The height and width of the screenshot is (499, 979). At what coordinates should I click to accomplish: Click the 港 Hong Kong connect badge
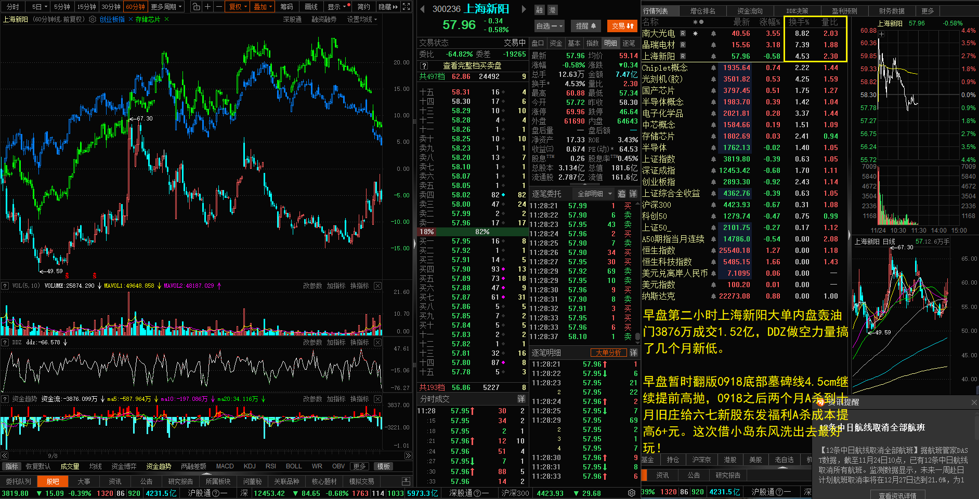pos(552,10)
